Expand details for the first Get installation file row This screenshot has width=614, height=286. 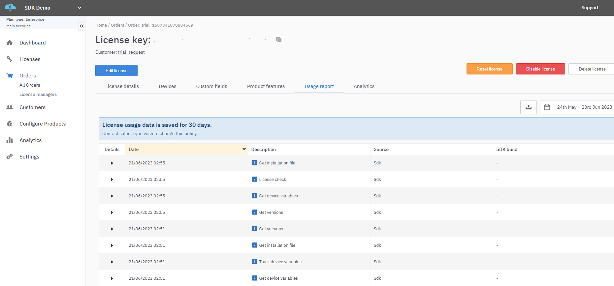click(112, 163)
